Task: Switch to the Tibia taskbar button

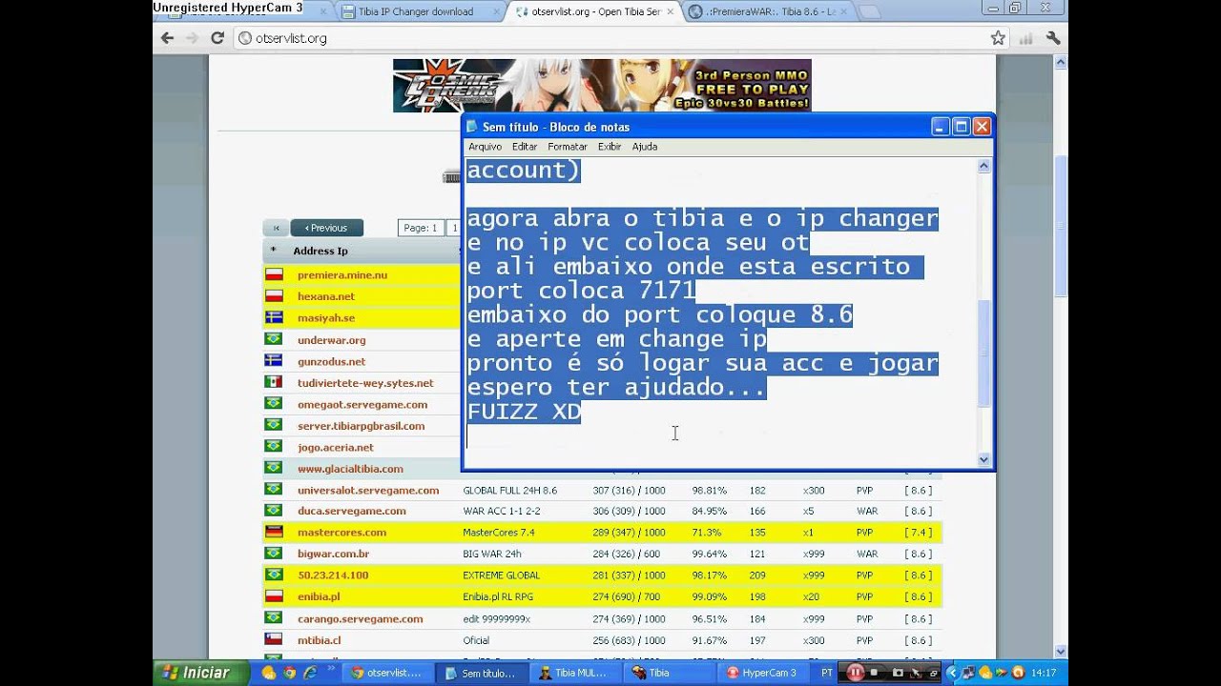Action: tap(668, 673)
